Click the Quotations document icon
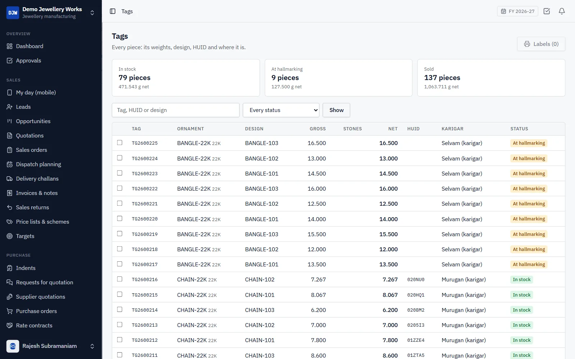575x359 pixels. click(x=10, y=136)
